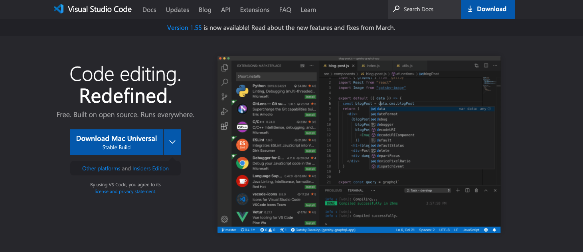Click Download Mac Universal Stable Build button
Viewport: 583px width, 252px height.
(117, 142)
